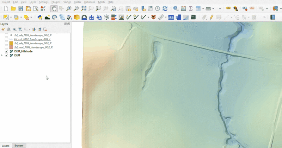Open the attribute table dropdown arrow

pos(202,8)
